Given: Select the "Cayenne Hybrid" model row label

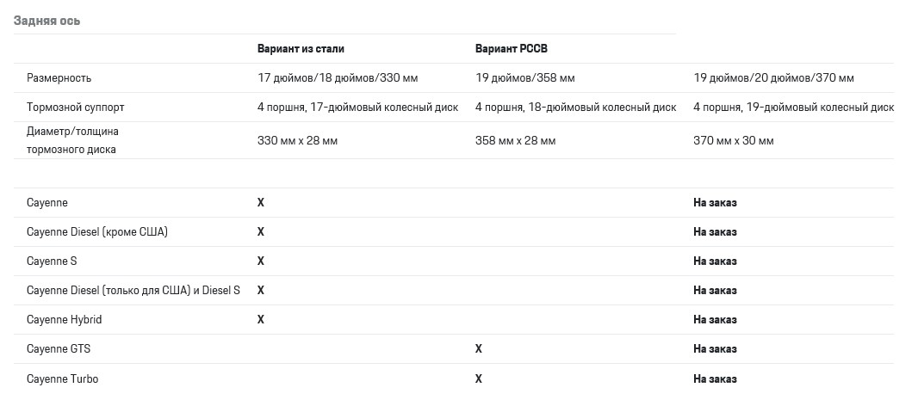Looking at the screenshot, I should pyautogui.click(x=64, y=320).
